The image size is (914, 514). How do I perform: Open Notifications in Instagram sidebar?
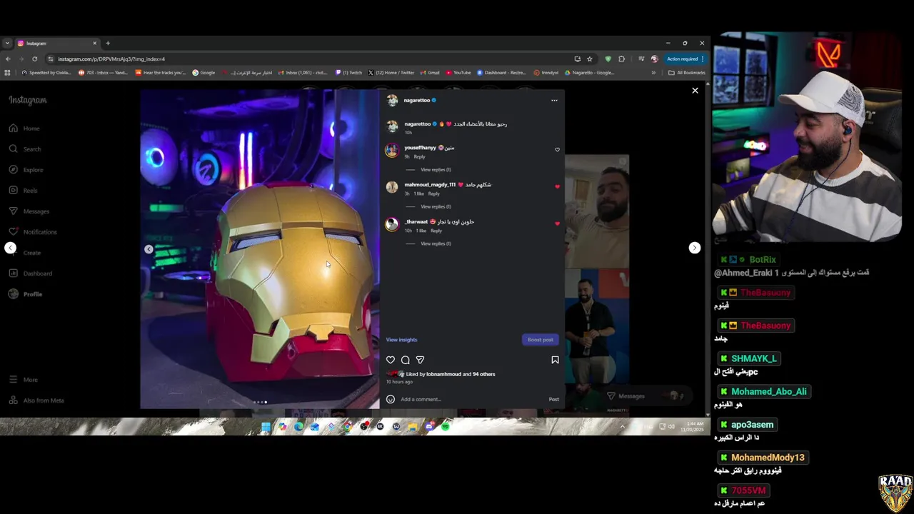click(x=33, y=232)
